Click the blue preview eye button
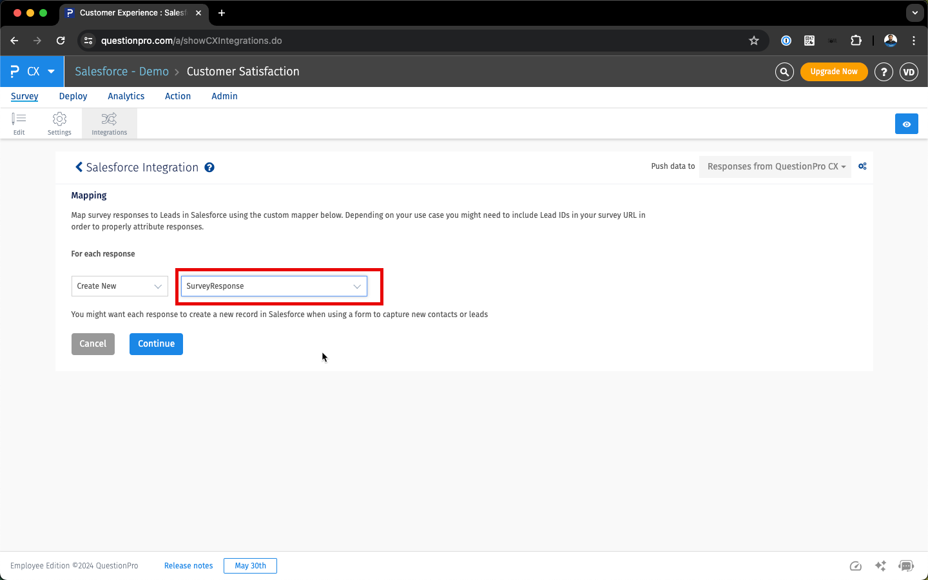Image resolution: width=928 pixels, height=580 pixels. tap(907, 124)
